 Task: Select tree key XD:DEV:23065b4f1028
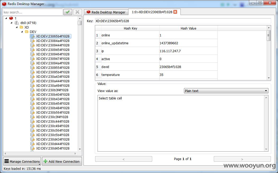pos(50,36)
